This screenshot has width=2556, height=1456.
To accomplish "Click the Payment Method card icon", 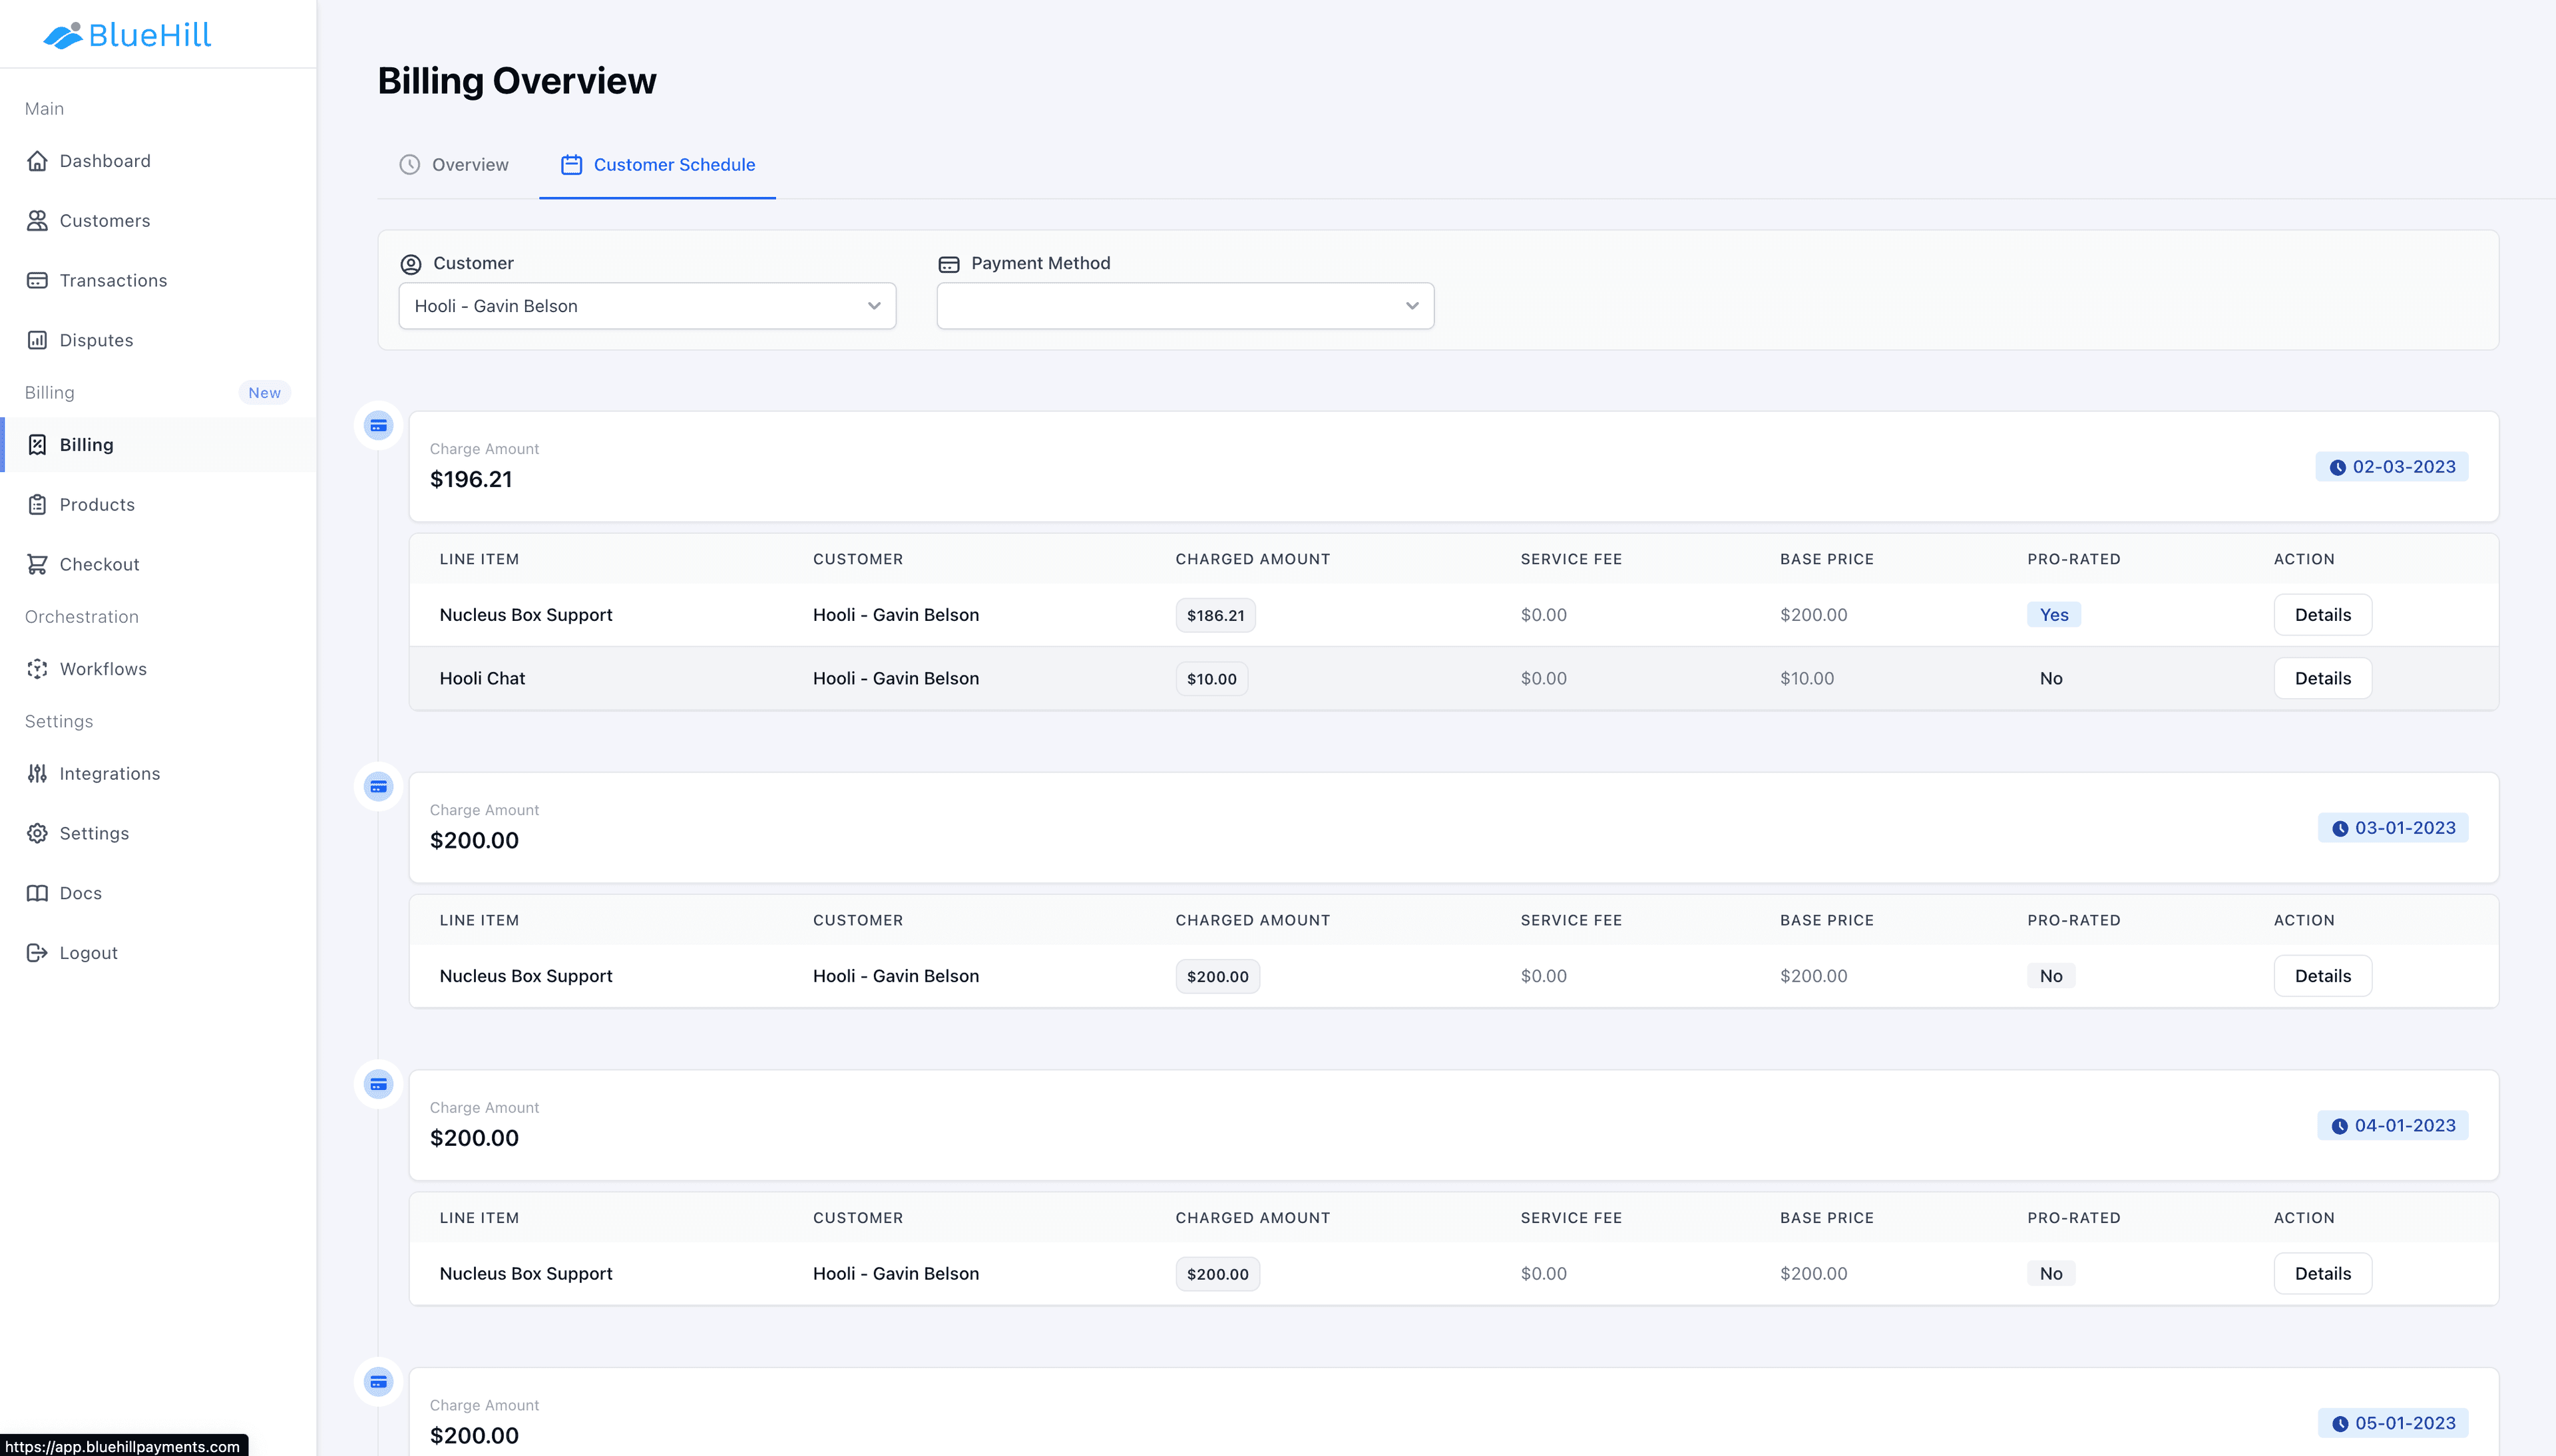I will (x=949, y=264).
